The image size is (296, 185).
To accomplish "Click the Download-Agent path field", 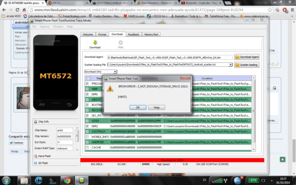I will [x=170, y=57].
